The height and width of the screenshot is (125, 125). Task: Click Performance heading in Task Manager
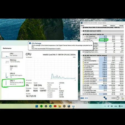tap(7, 48)
